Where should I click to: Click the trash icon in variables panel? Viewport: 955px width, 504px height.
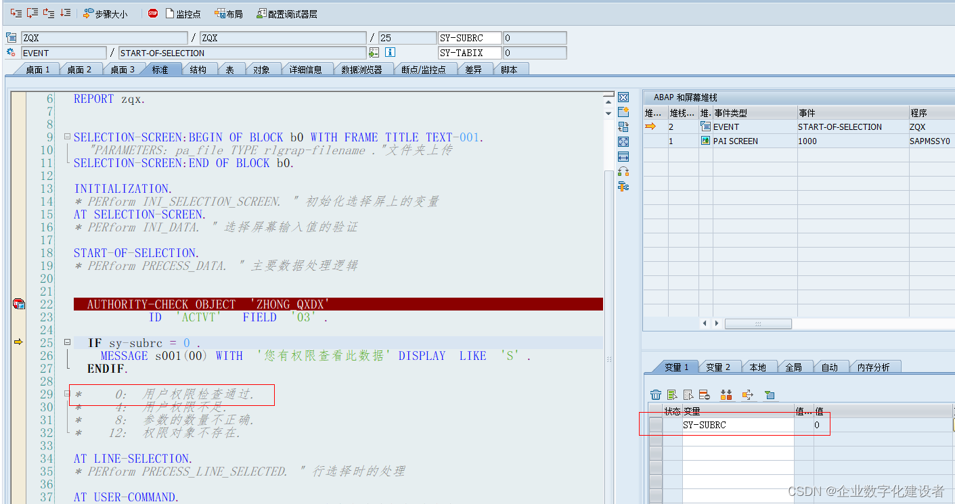point(654,394)
